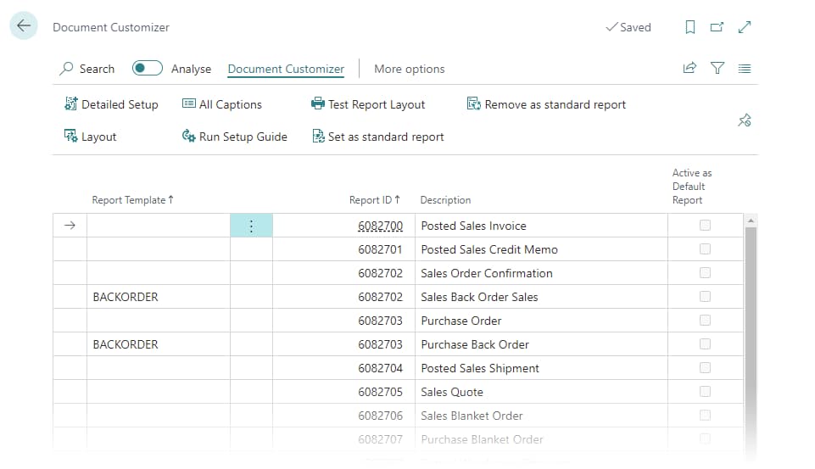Toggle the Analyse switch
Viewport: 815px width, 469px height.
pos(147,68)
